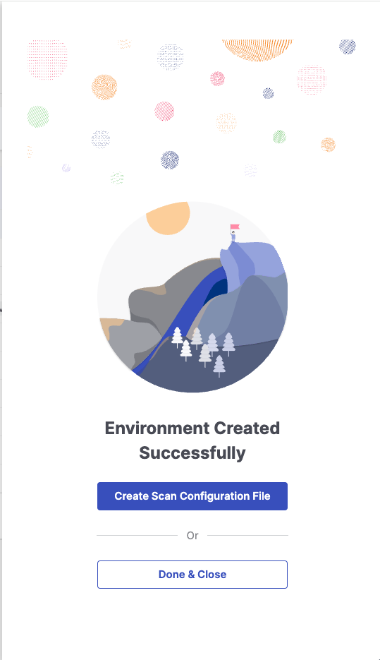Click the green striped circle on the left
Viewport: 380px width, 660px height.
tap(38, 116)
